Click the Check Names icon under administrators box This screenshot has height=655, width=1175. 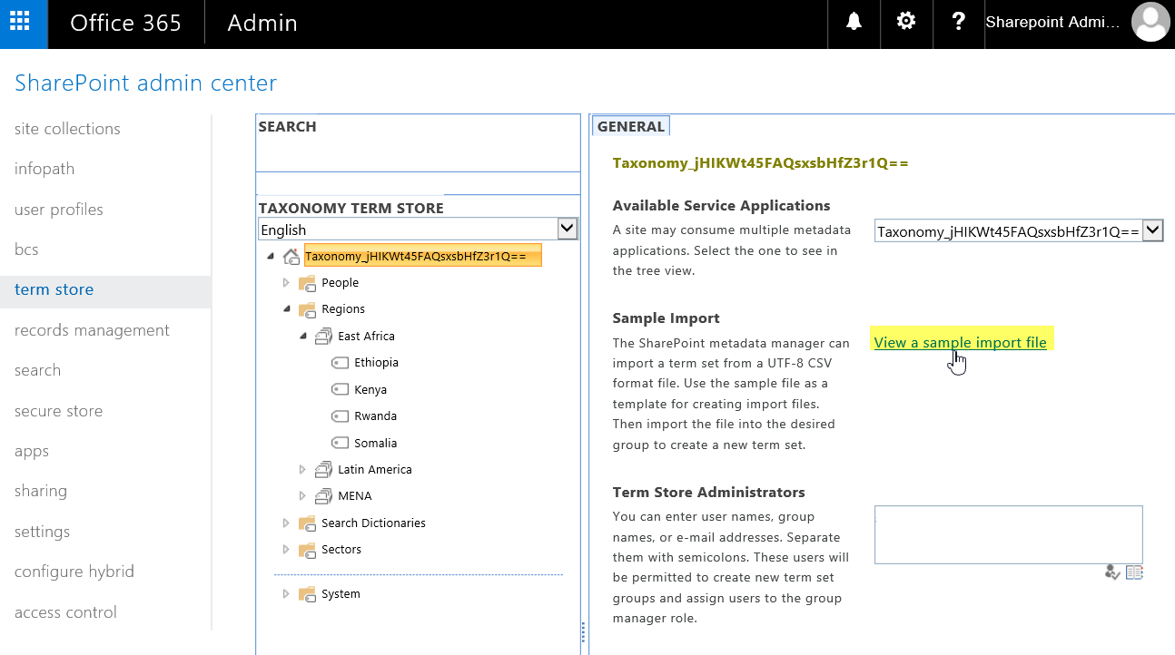pyautogui.click(x=1112, y=572)
